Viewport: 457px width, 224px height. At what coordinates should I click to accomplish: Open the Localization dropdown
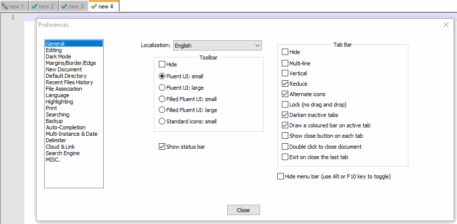217,46
